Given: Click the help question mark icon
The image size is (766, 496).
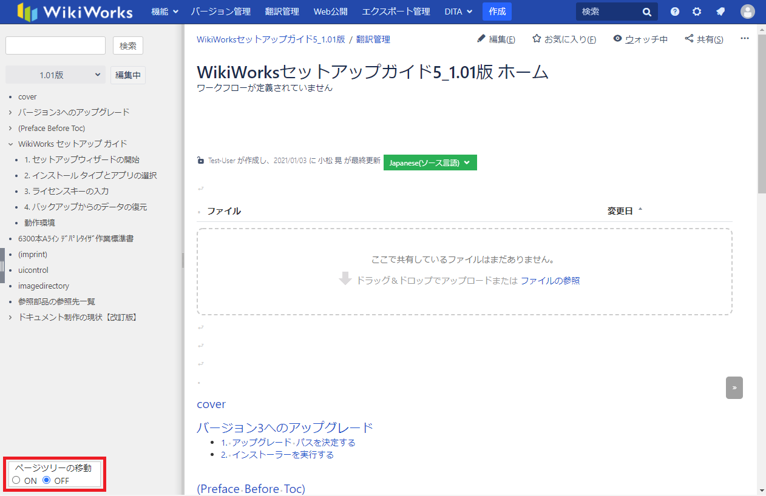Looking at the screenshot, I should click(675, 12).
